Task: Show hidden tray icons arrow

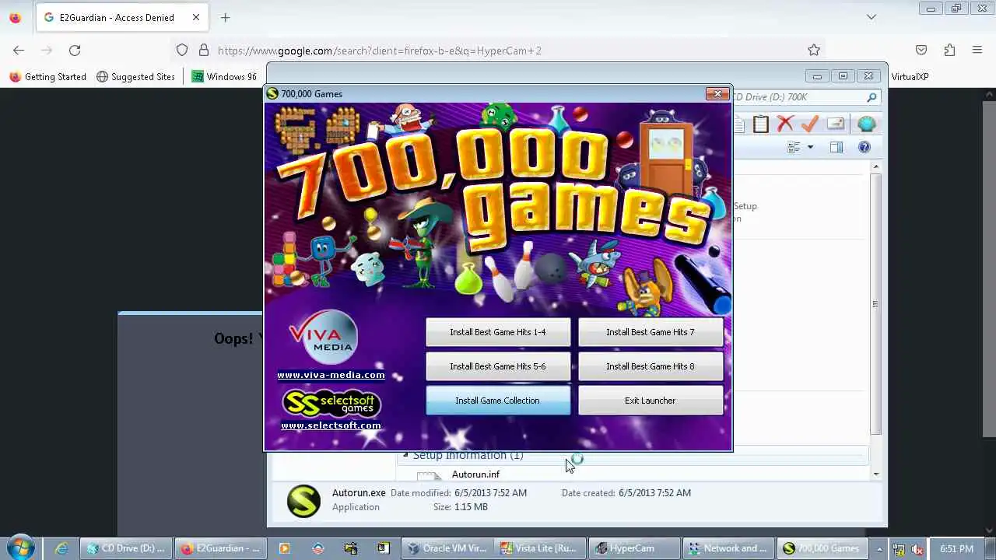Action: pyautogui.click(x=879, y=549)
